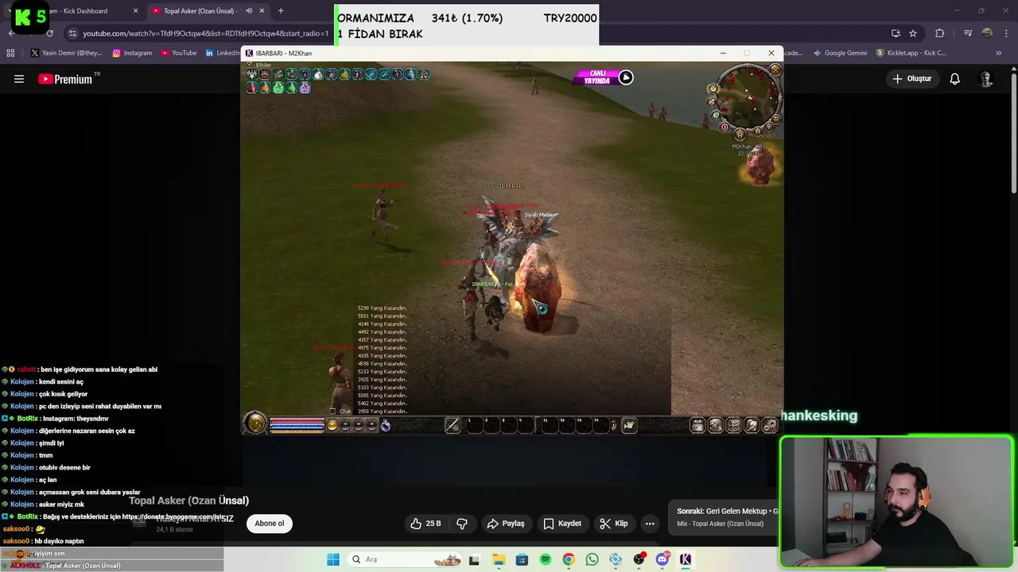The width and height of the screenshot is (1018, 572).
Task: Open Chrome media controls icon
Action: coord(967,33)
